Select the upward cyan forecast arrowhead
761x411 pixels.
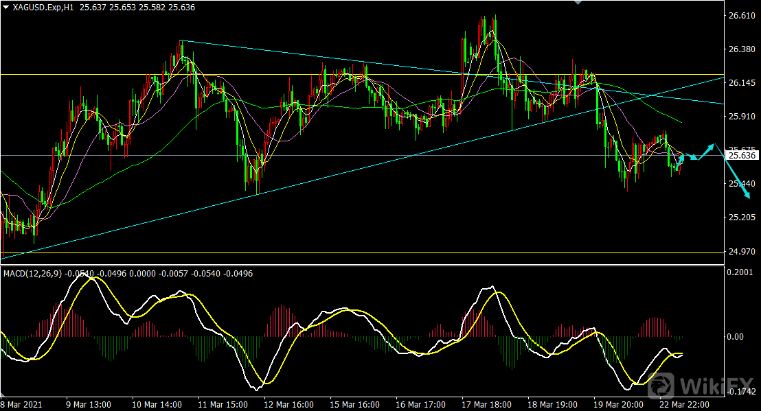tap(713, 146)
